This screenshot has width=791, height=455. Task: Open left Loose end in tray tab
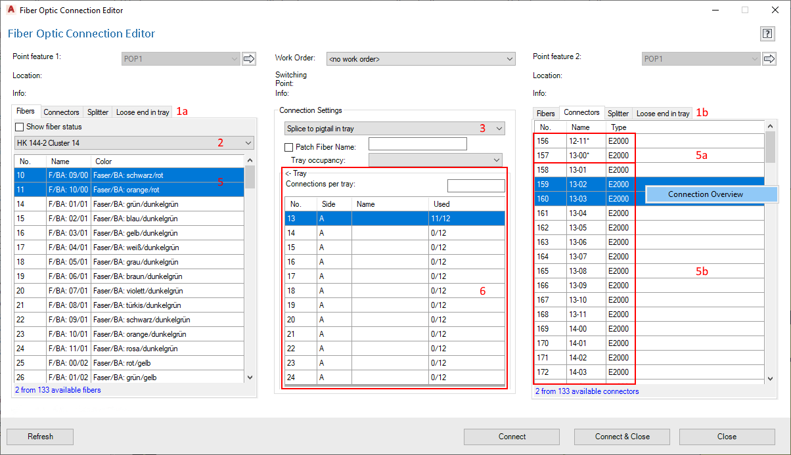point(143,112)
